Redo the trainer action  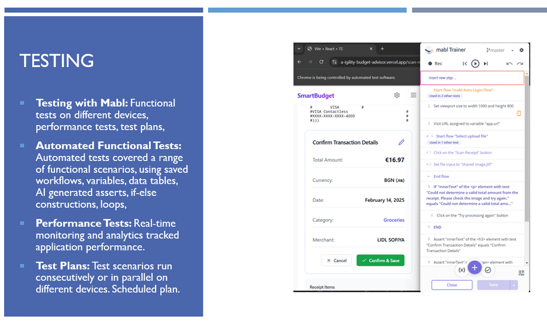point(520,64)
